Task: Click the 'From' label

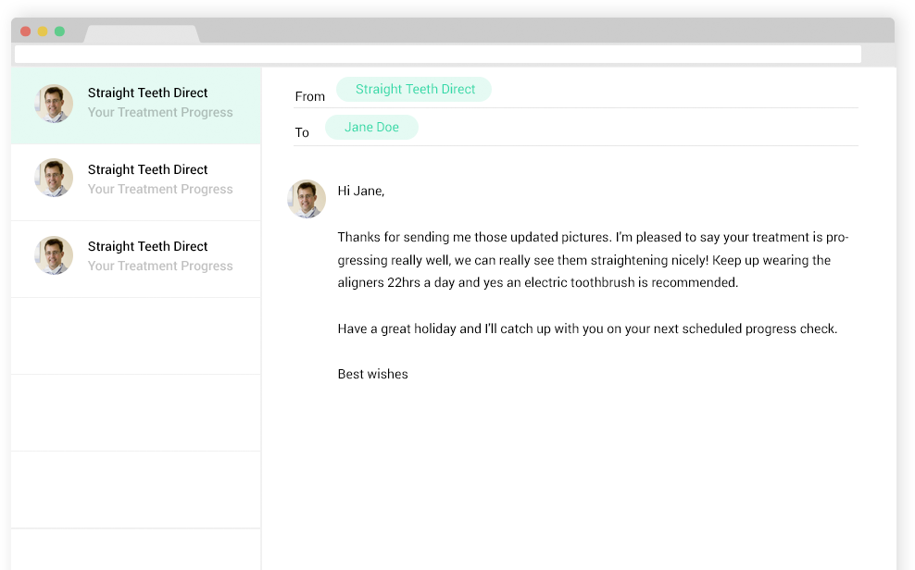Action: point(310,97)
